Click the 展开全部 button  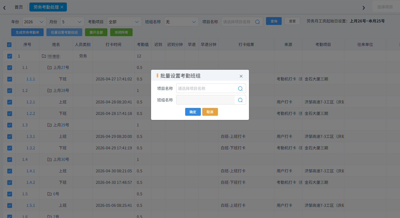click(x=96, y=33)
